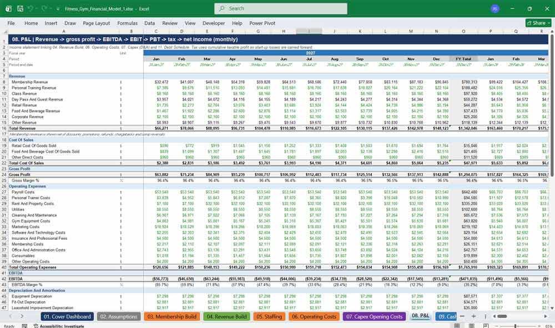The image size is (555, 328).
Task: Open the Review ribbon tab
Action: click(170, 23)
